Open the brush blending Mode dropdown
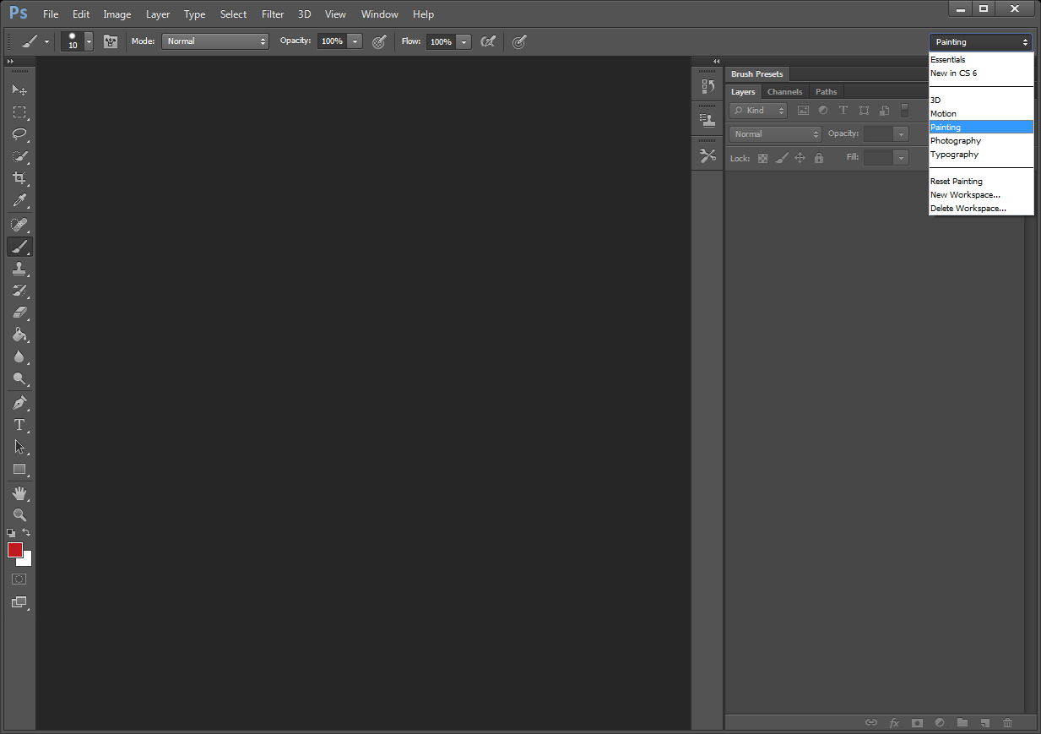The height and width of the screenshot is (734, 1041). coord(214,41)
